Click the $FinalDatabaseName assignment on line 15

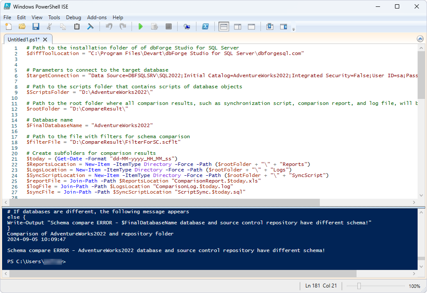click(90, 125)
